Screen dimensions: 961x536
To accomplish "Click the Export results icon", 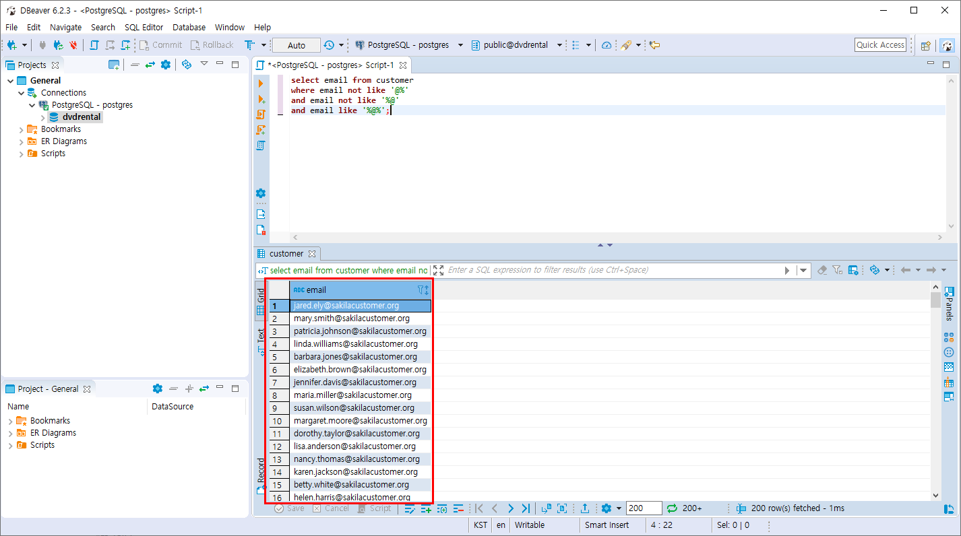I will tap(585, 508).
